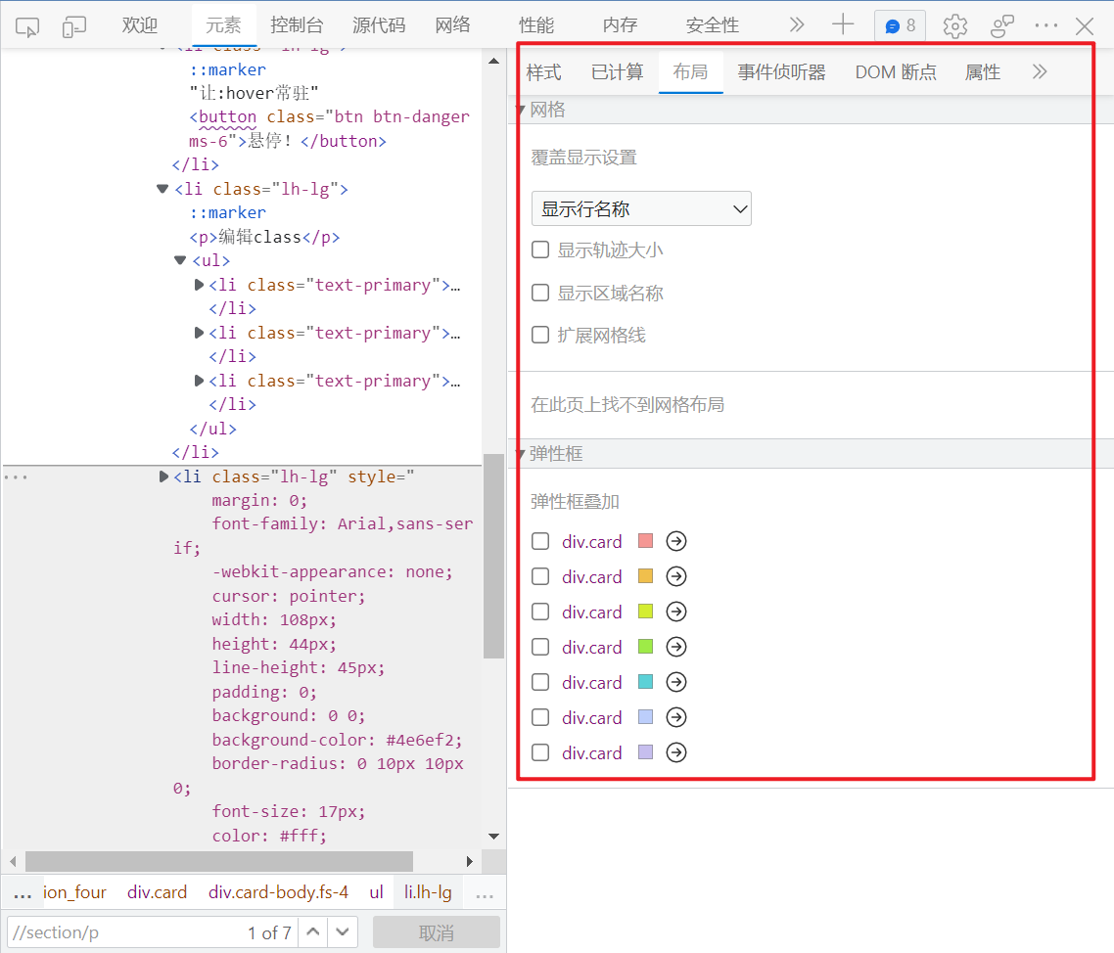Click the 取消 button
The height and width of the screenshot is (953, 1114).
pos(436,932)
